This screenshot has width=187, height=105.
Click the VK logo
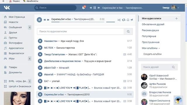coord(7,8)
